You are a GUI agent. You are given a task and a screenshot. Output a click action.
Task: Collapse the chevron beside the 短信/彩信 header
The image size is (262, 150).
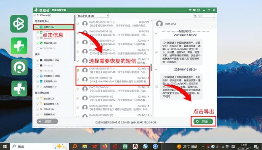(x=156, y=33)
